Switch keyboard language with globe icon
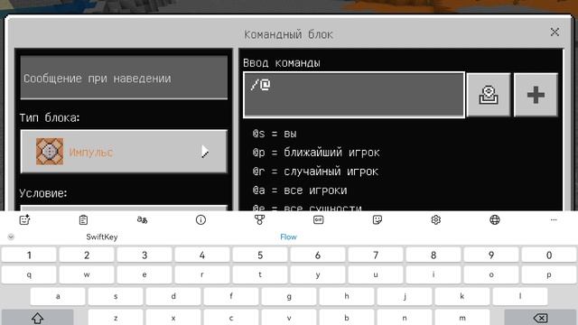Screen dimensions: 578x325 point(495,220)
